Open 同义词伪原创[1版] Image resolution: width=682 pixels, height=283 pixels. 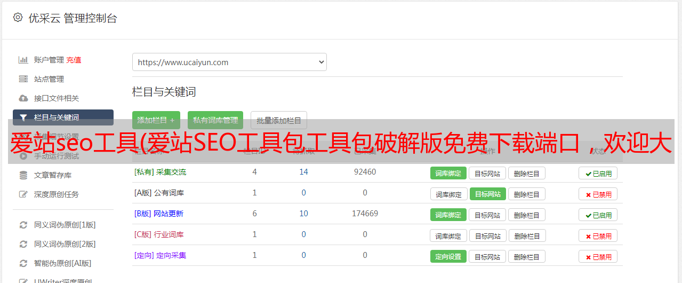click(65, 225)
